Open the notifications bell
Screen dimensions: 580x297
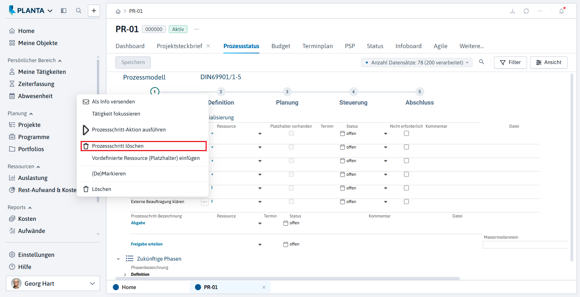tap(561, 11)
